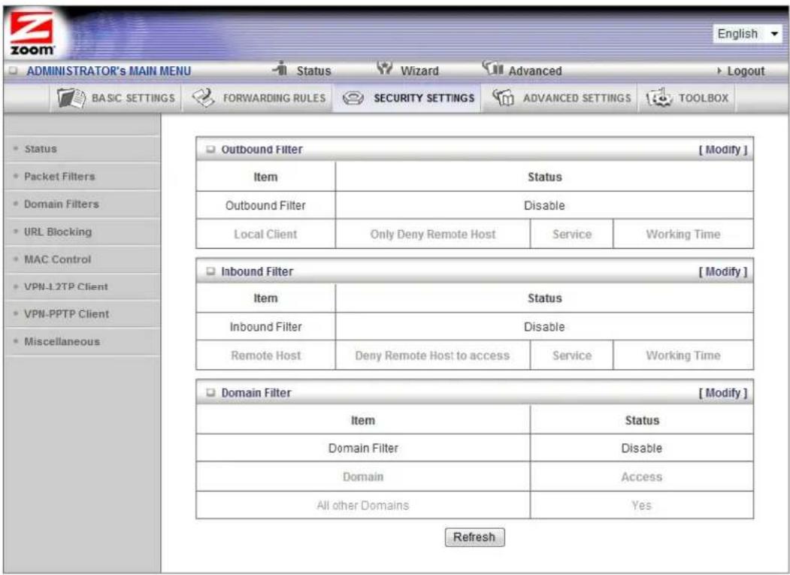Click the Local Client cell
790x575 pixels.
tap(265, 235)
